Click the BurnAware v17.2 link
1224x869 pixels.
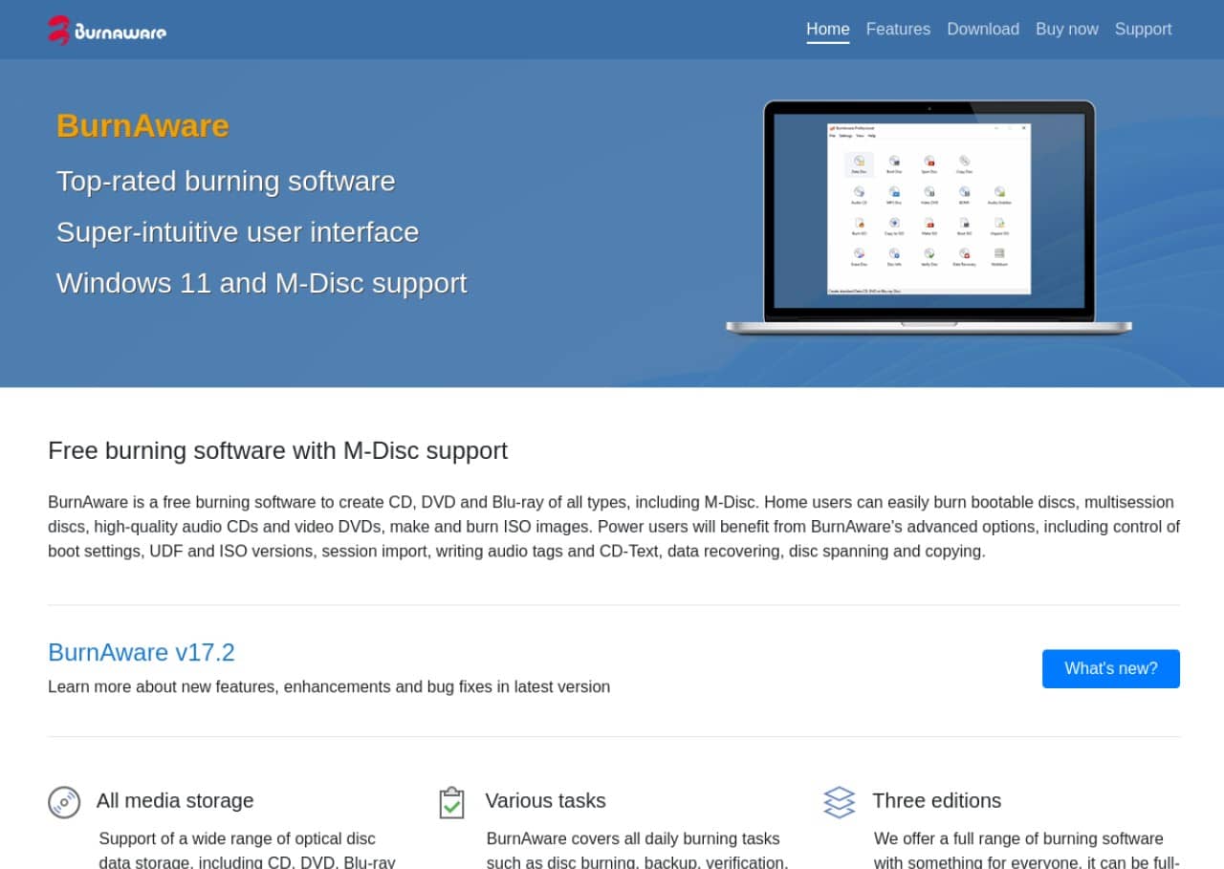coord(142,652)
